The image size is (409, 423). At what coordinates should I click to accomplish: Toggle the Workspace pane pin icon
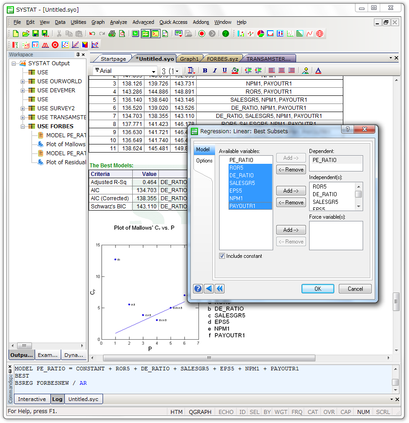click(x=78, y=55)
